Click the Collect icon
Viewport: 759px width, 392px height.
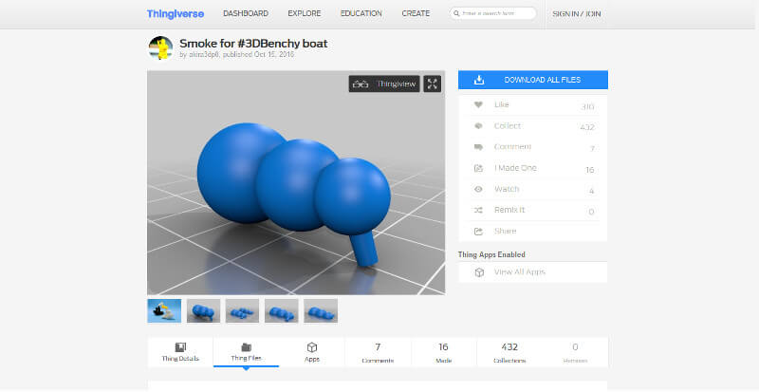[478, 126]
